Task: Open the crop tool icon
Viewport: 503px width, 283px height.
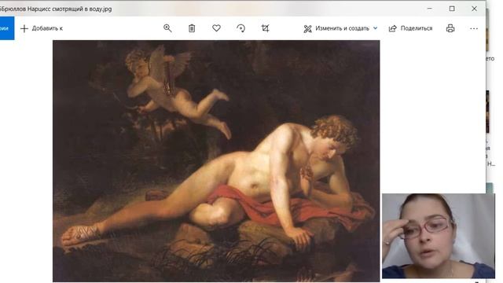Action: [x=266, y=28]
